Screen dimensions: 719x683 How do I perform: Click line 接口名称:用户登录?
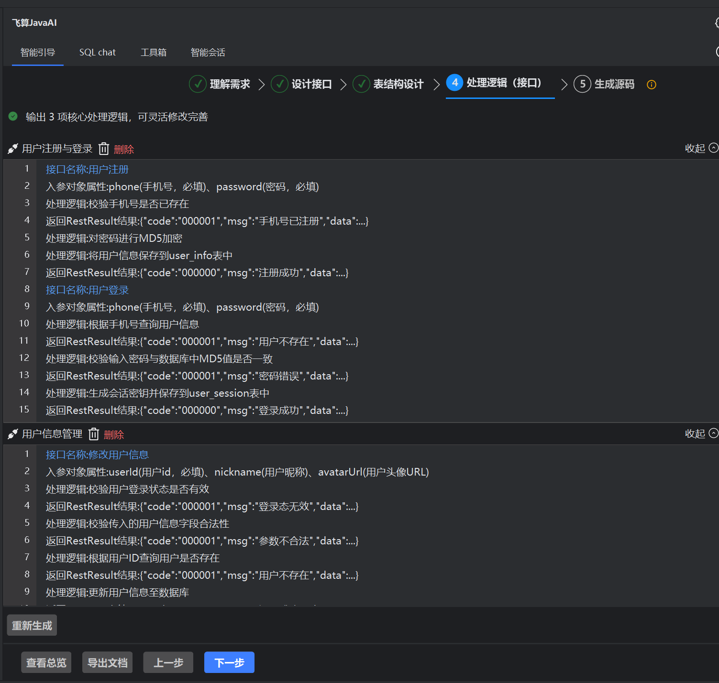pyautogui.click(x=87, y=290)
